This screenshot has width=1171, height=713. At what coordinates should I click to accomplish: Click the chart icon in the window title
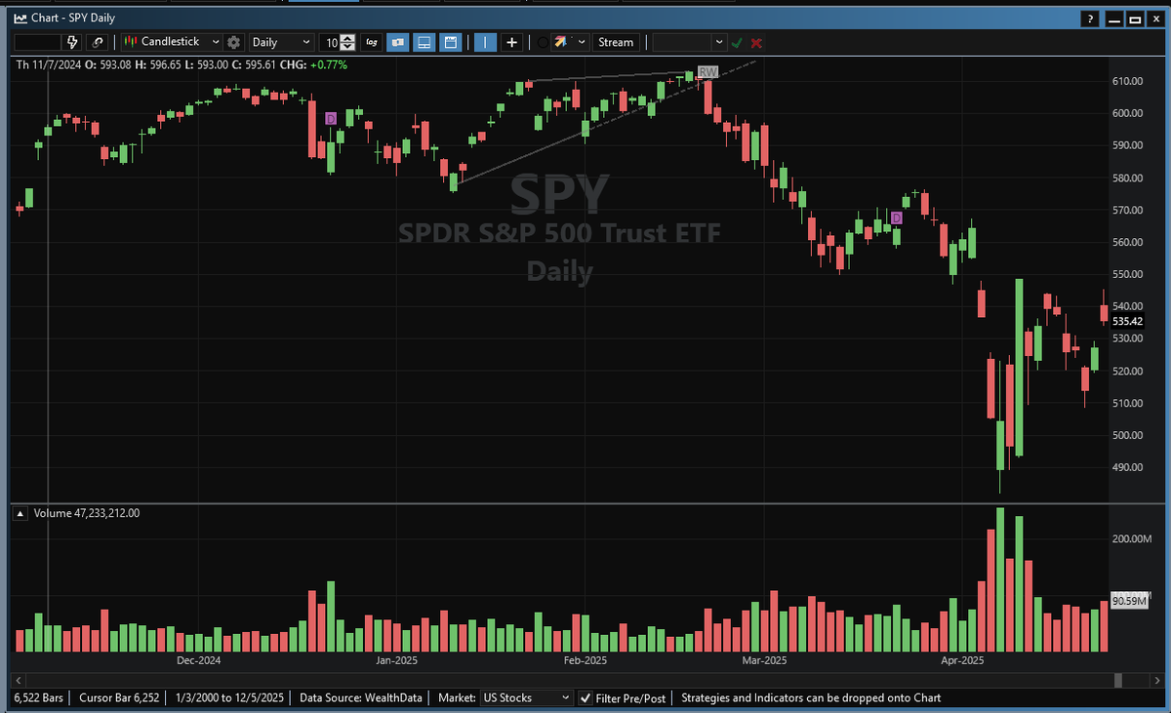tap(20, 19)
